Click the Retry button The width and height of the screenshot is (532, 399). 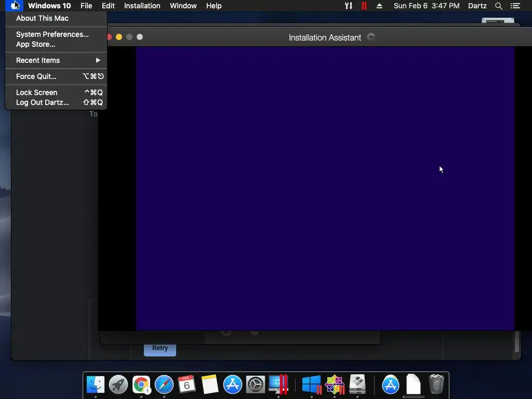pyautogui.click(x=160, y=349)
